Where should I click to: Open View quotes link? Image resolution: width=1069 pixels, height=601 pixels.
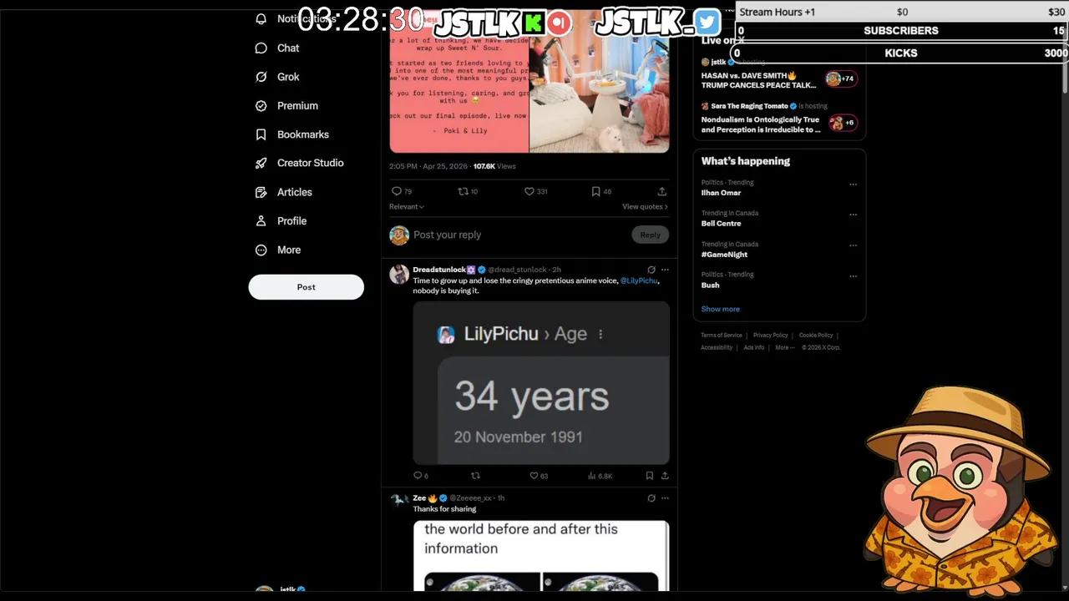645,207
